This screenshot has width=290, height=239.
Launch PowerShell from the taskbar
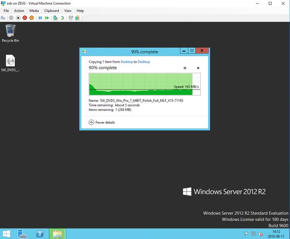click(40, 234)
